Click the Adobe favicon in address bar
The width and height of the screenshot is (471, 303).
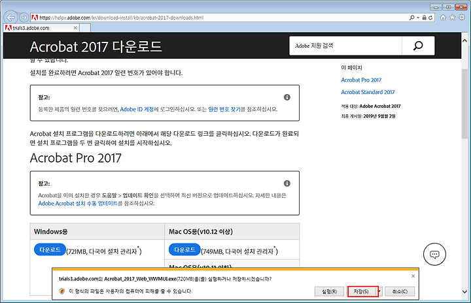(x=35, y=18)
